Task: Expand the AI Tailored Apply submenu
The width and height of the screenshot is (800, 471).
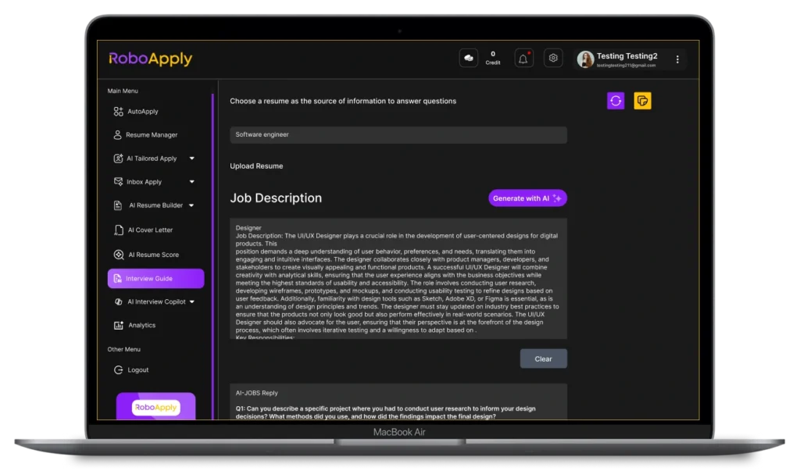Action: [192, 159]
